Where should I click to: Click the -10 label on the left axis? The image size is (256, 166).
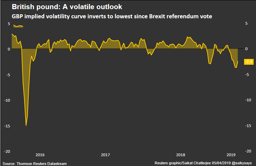point(7,100)
